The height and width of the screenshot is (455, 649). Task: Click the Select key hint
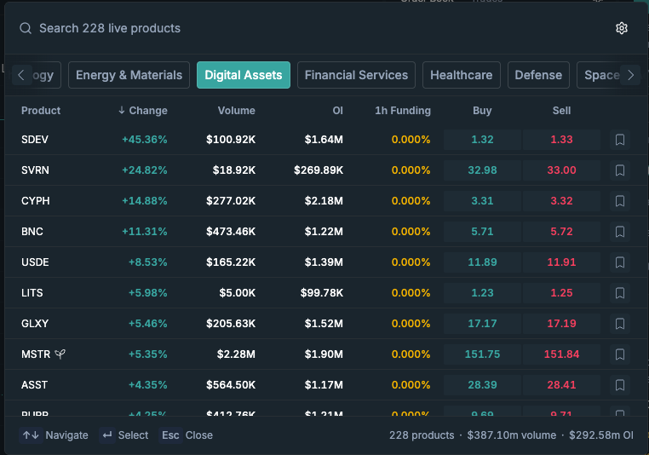124,435
